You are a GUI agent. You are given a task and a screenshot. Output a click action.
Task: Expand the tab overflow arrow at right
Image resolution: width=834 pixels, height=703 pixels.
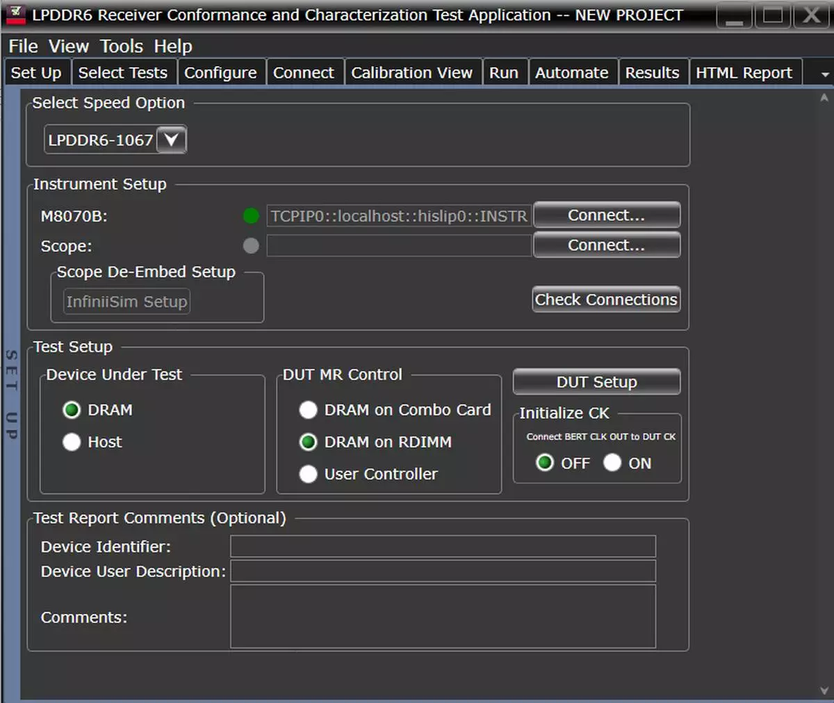pos(824,74)
